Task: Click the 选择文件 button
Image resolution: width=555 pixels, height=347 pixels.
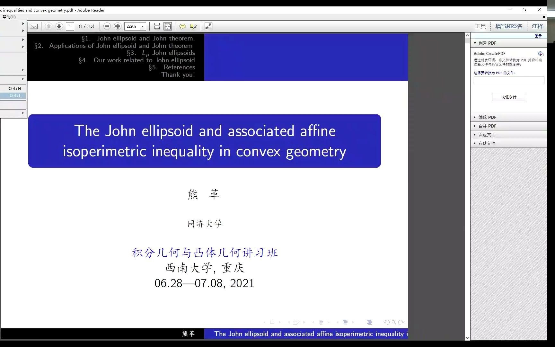Action: 509,97
